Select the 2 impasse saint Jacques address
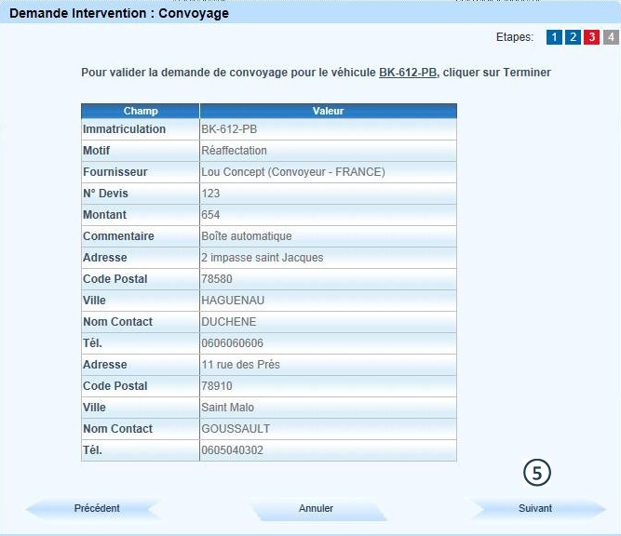 coord(263,258)
